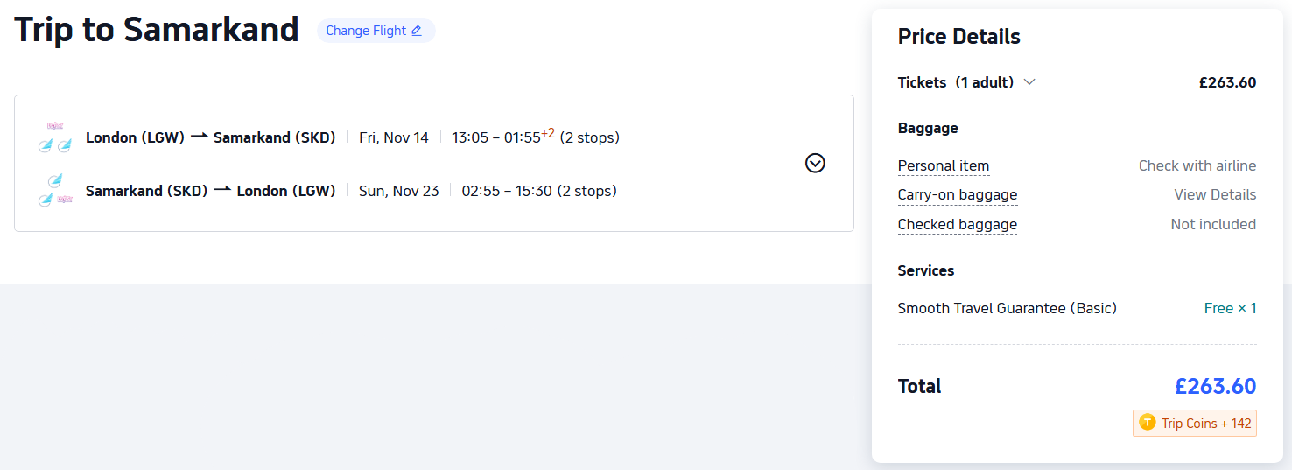Expand flight details with the circled chevron
This screenshot has width=1292, height=470.
point(815,164)
